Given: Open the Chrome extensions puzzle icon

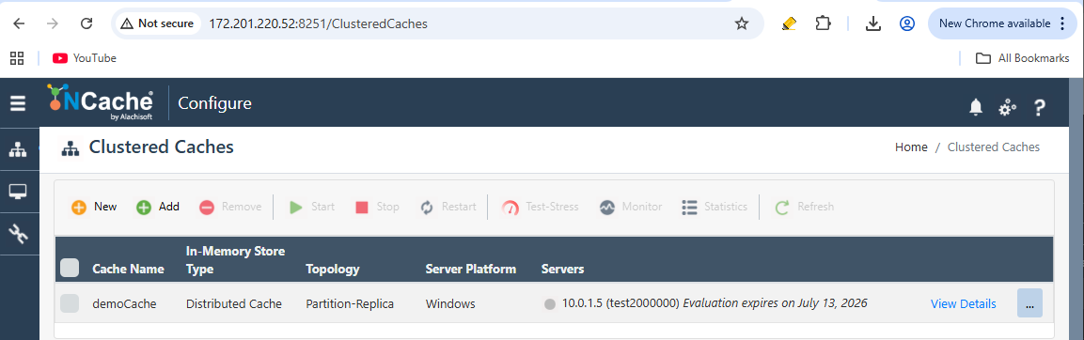Looking at the screenshot, I should tap(823, 23).
